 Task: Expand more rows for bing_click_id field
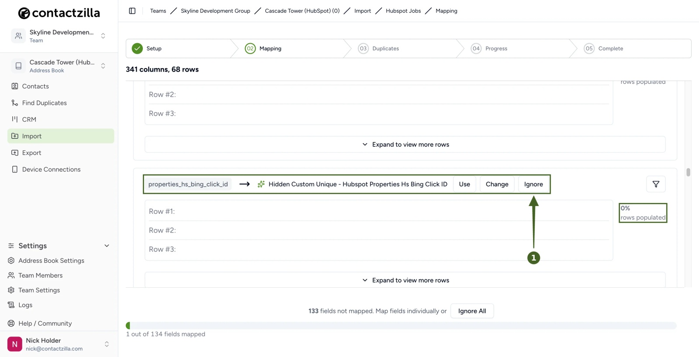[x=405, y=280]
